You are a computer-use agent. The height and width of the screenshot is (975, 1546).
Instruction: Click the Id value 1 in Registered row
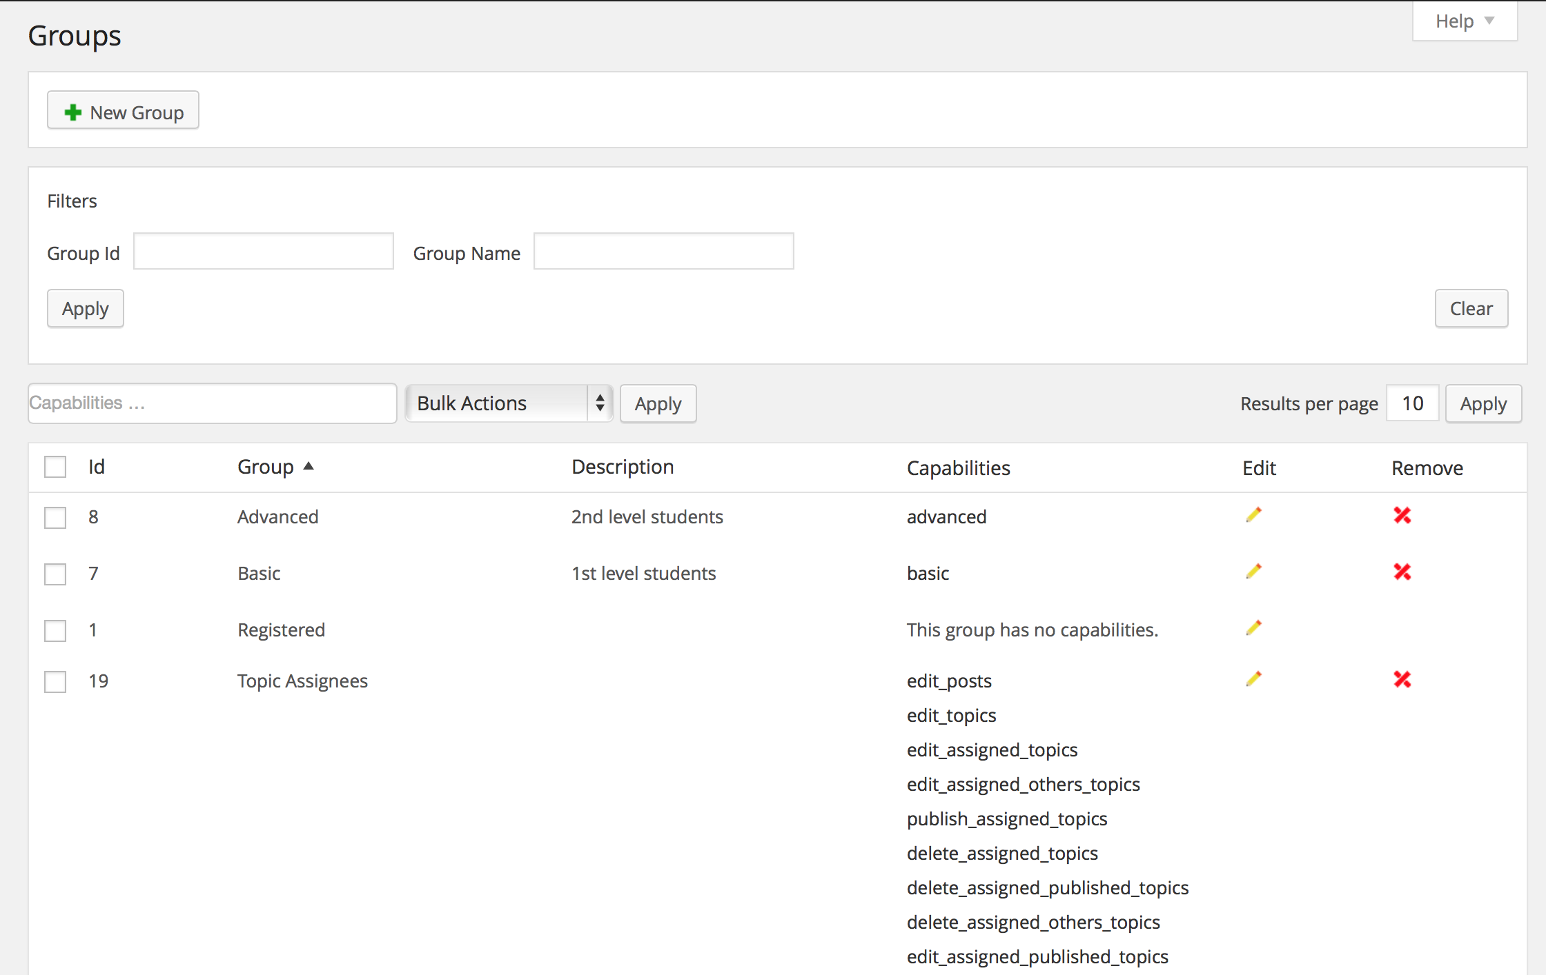click(92, 630)
